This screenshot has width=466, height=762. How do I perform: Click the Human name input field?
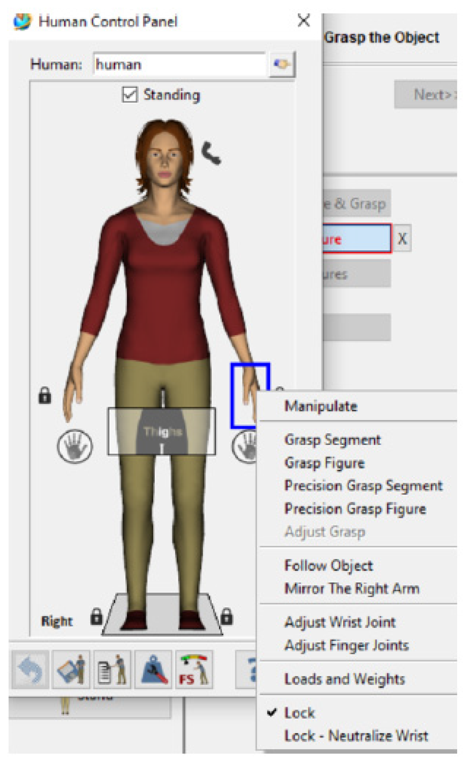pos(179,64)
